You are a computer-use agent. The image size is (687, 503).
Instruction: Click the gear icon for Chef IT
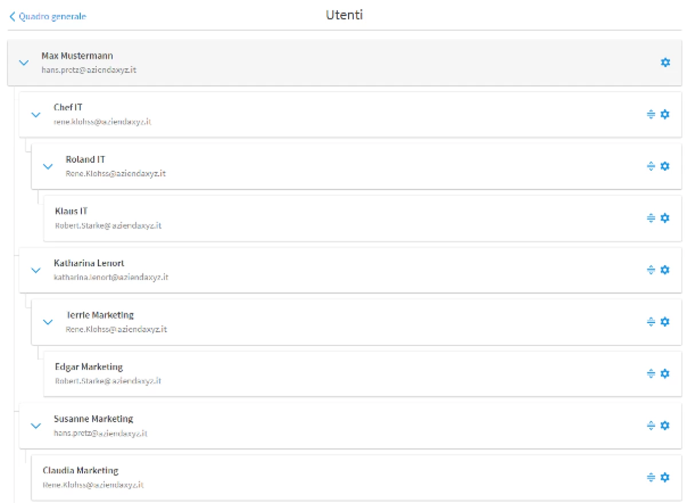pos(665,114)
